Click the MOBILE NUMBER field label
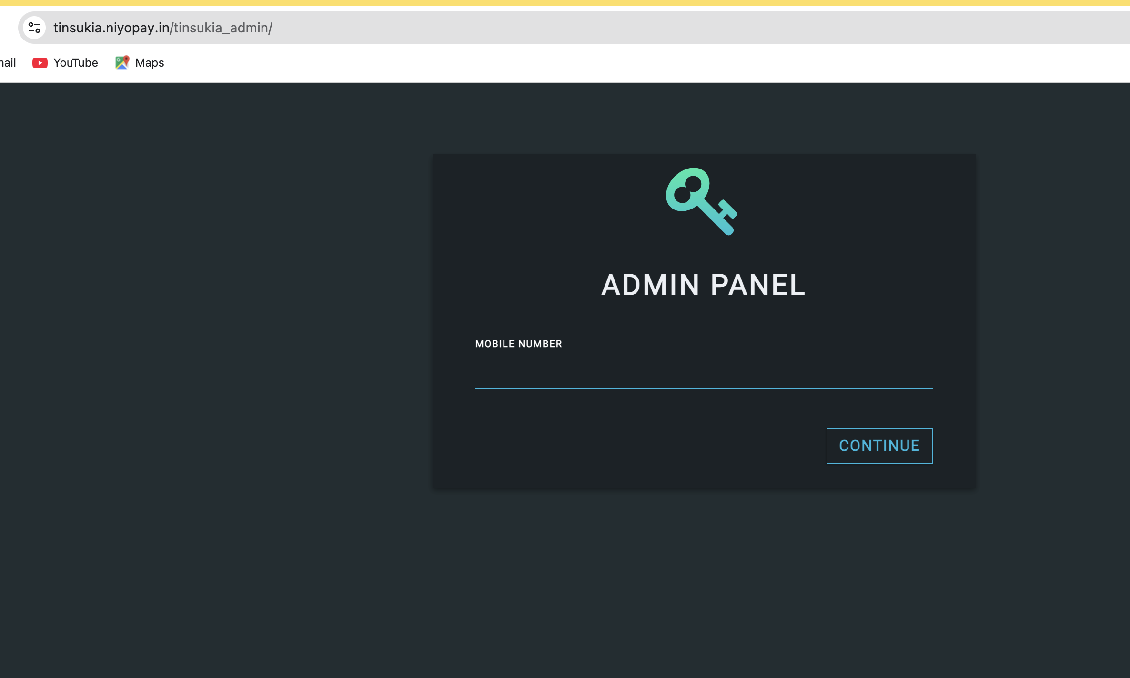The width and height of the screenshot is (1130, 678). 518,344
